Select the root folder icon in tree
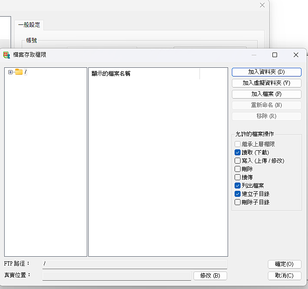 (x=19, y=72)
